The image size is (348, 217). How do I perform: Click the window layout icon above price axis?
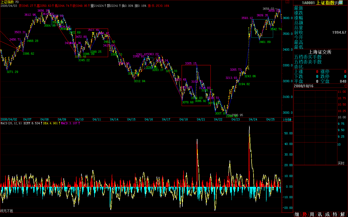[x=287, y=2]
